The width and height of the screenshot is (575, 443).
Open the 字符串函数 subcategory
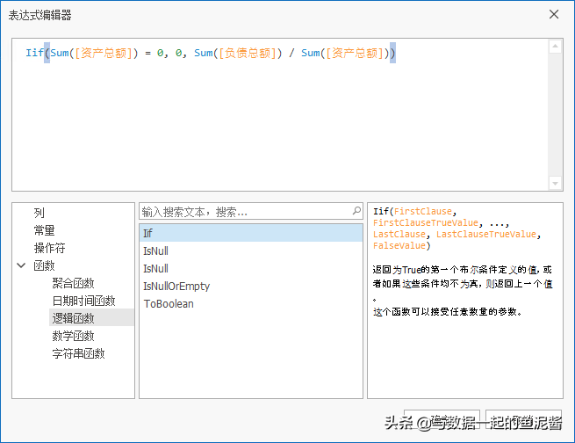tap(78, 353)
